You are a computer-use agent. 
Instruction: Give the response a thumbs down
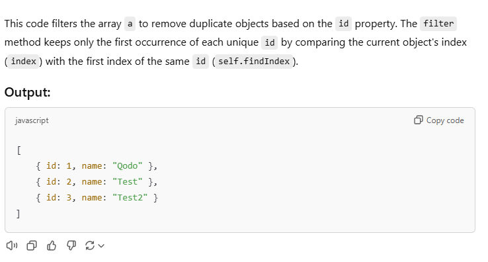click(x=71, y=245)
